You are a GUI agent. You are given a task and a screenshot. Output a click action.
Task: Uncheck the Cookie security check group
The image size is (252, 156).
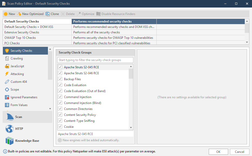point(60,127)
